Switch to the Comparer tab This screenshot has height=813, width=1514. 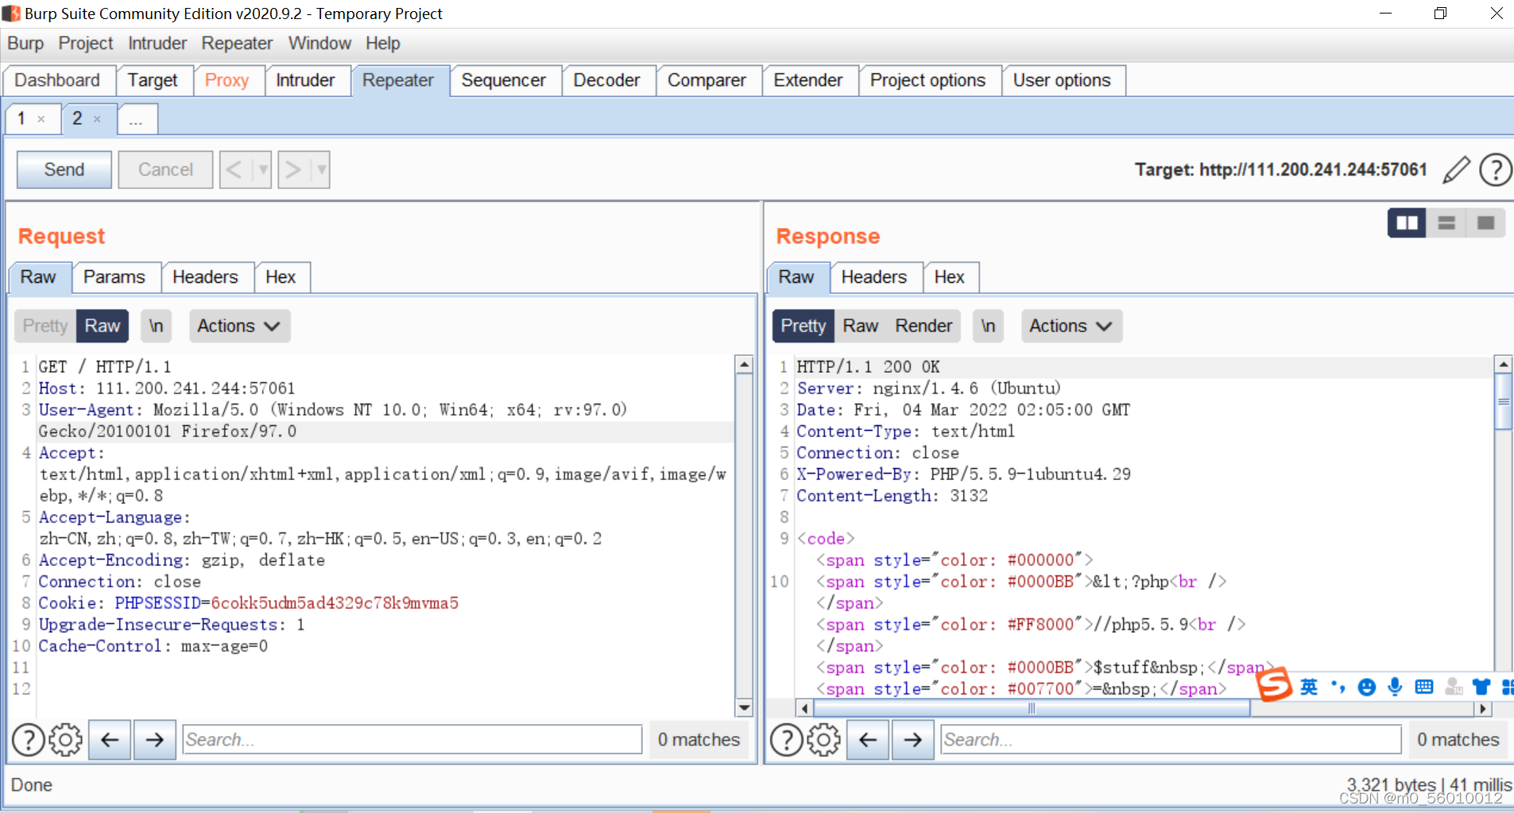707,80
